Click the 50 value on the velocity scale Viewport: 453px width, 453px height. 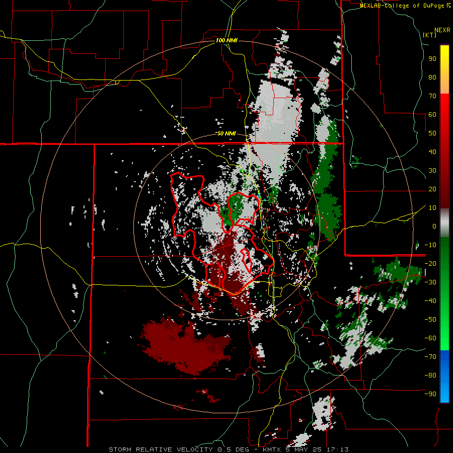point(432,133)
